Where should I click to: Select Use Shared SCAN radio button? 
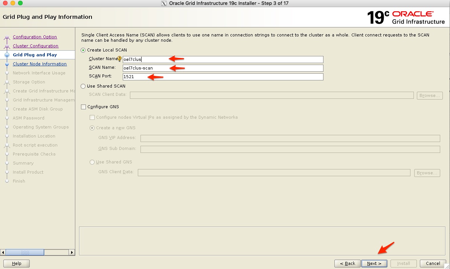83,86
